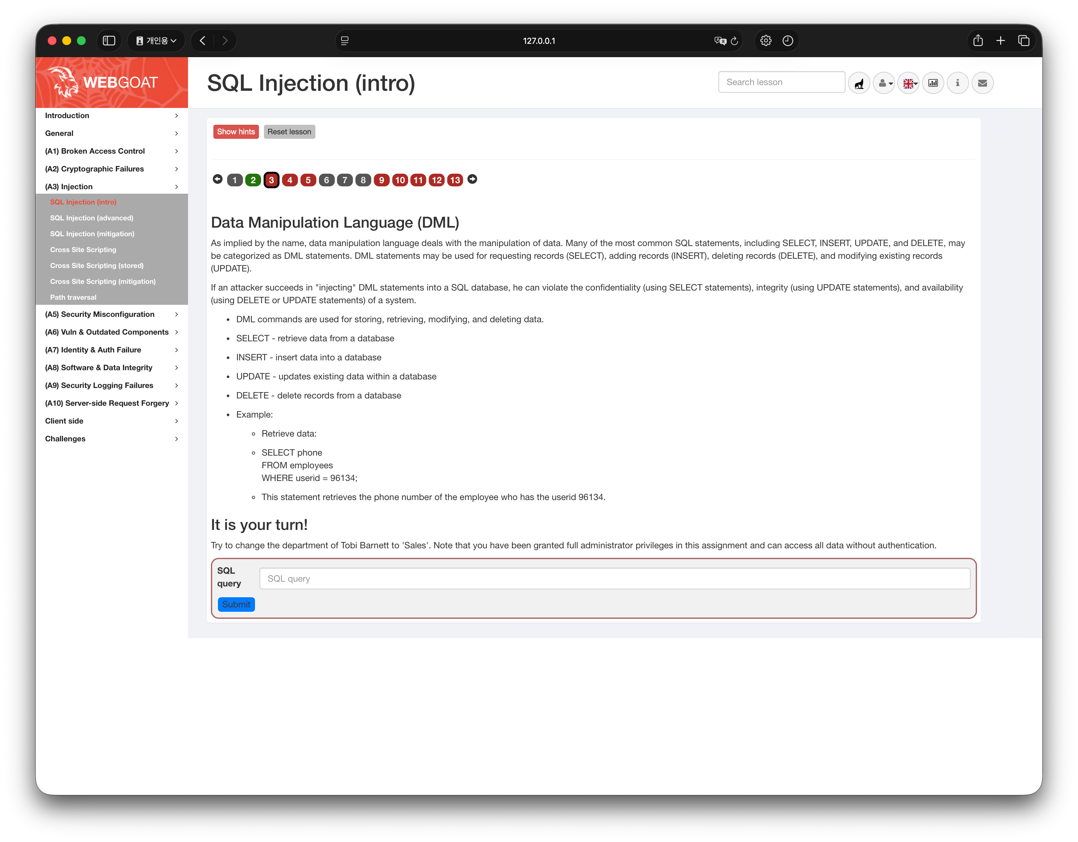The image size is (1078, 842).
Task: Open the browser history clock icon
Action: pos(788,40)
